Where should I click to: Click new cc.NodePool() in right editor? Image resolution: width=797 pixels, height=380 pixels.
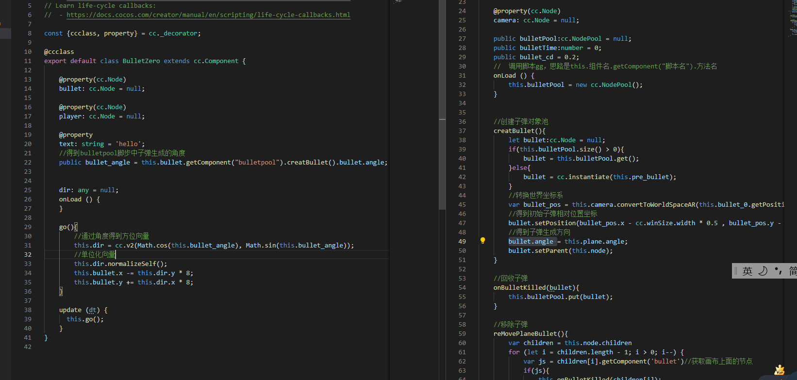tap(609, 85)
